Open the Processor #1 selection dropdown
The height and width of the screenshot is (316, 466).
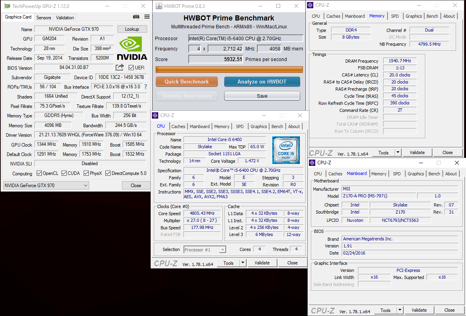click(205, 249)
